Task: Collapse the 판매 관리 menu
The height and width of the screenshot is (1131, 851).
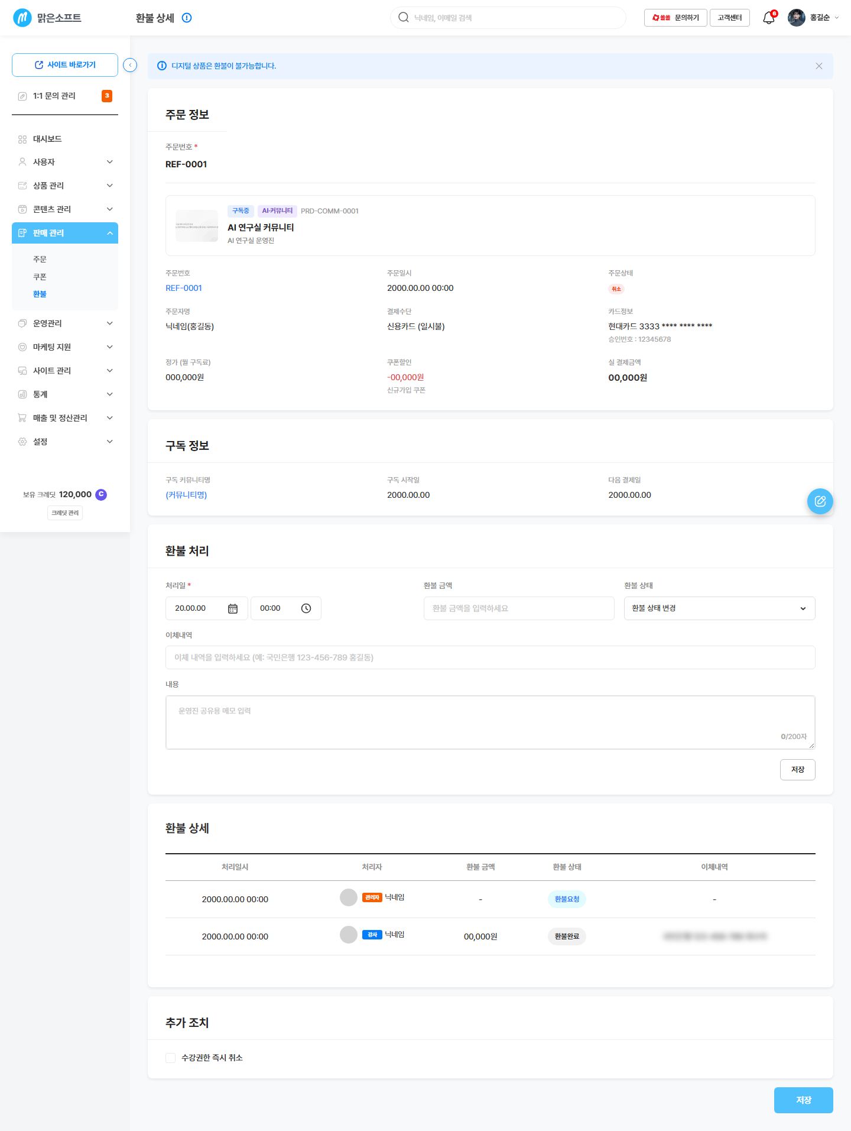Action: (x=65, y=233)
